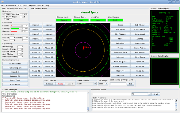Click the All Stop button
180x113 pixels.
[140, 39]
